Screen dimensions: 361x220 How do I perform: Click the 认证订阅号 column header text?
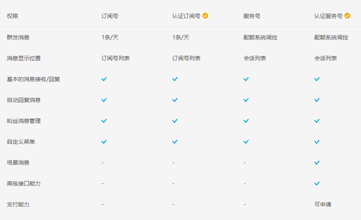186,16
